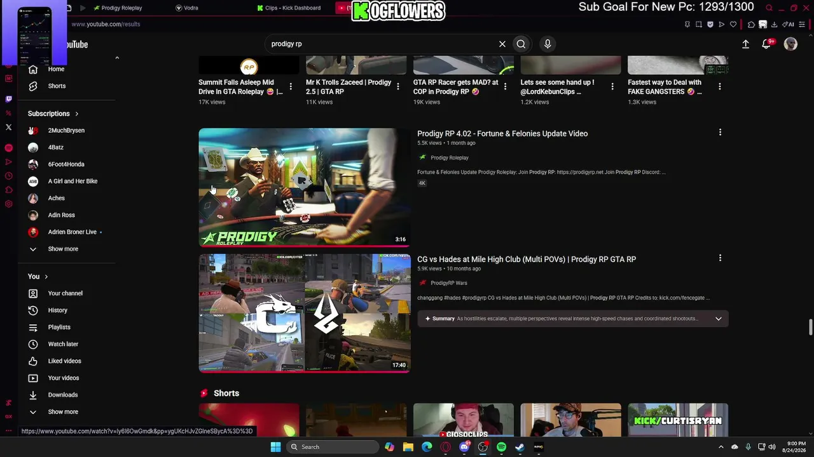Open Twitch in the browser sidebar
The image size is (814, 457).
[8, 99]
